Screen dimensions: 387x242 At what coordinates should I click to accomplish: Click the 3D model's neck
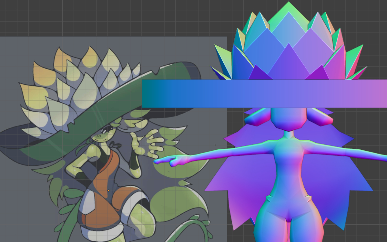288,133
